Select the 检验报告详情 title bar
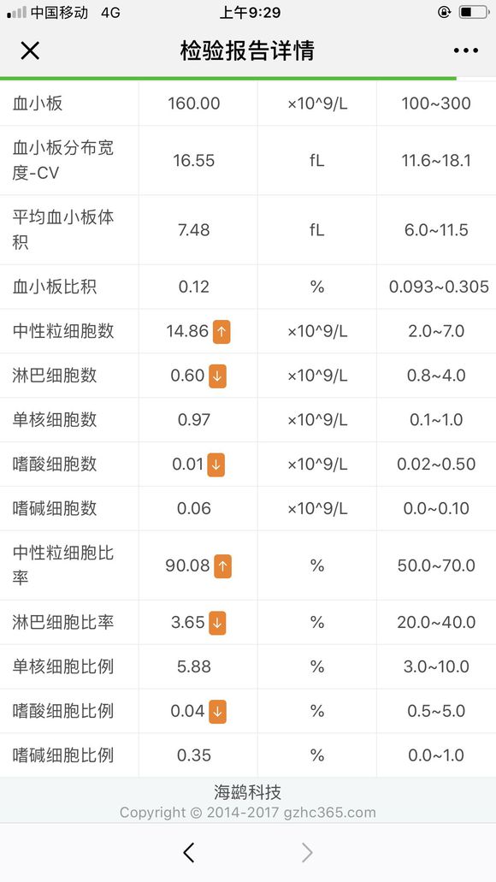 tap(248, 50)
